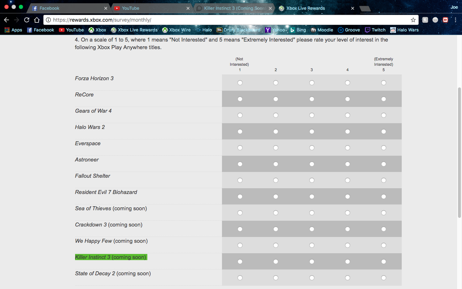Click the Joe profile button
This screenshot has width=462, height=289.
[x=454, y=7]
